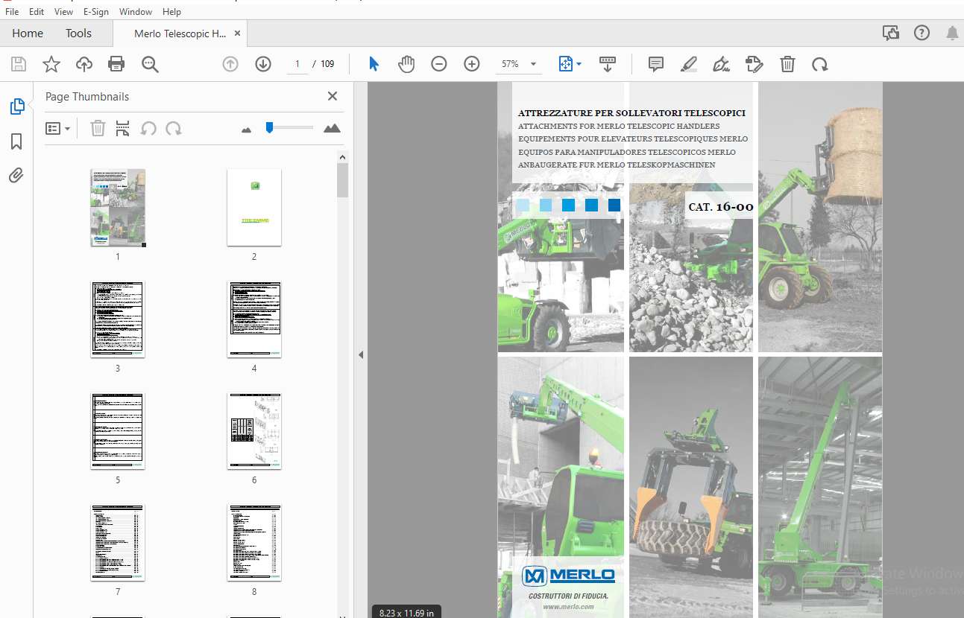Open thumbnails options dropdown menu
The width and height of the screenshot is (964, 618).
(x=57, y=128)
